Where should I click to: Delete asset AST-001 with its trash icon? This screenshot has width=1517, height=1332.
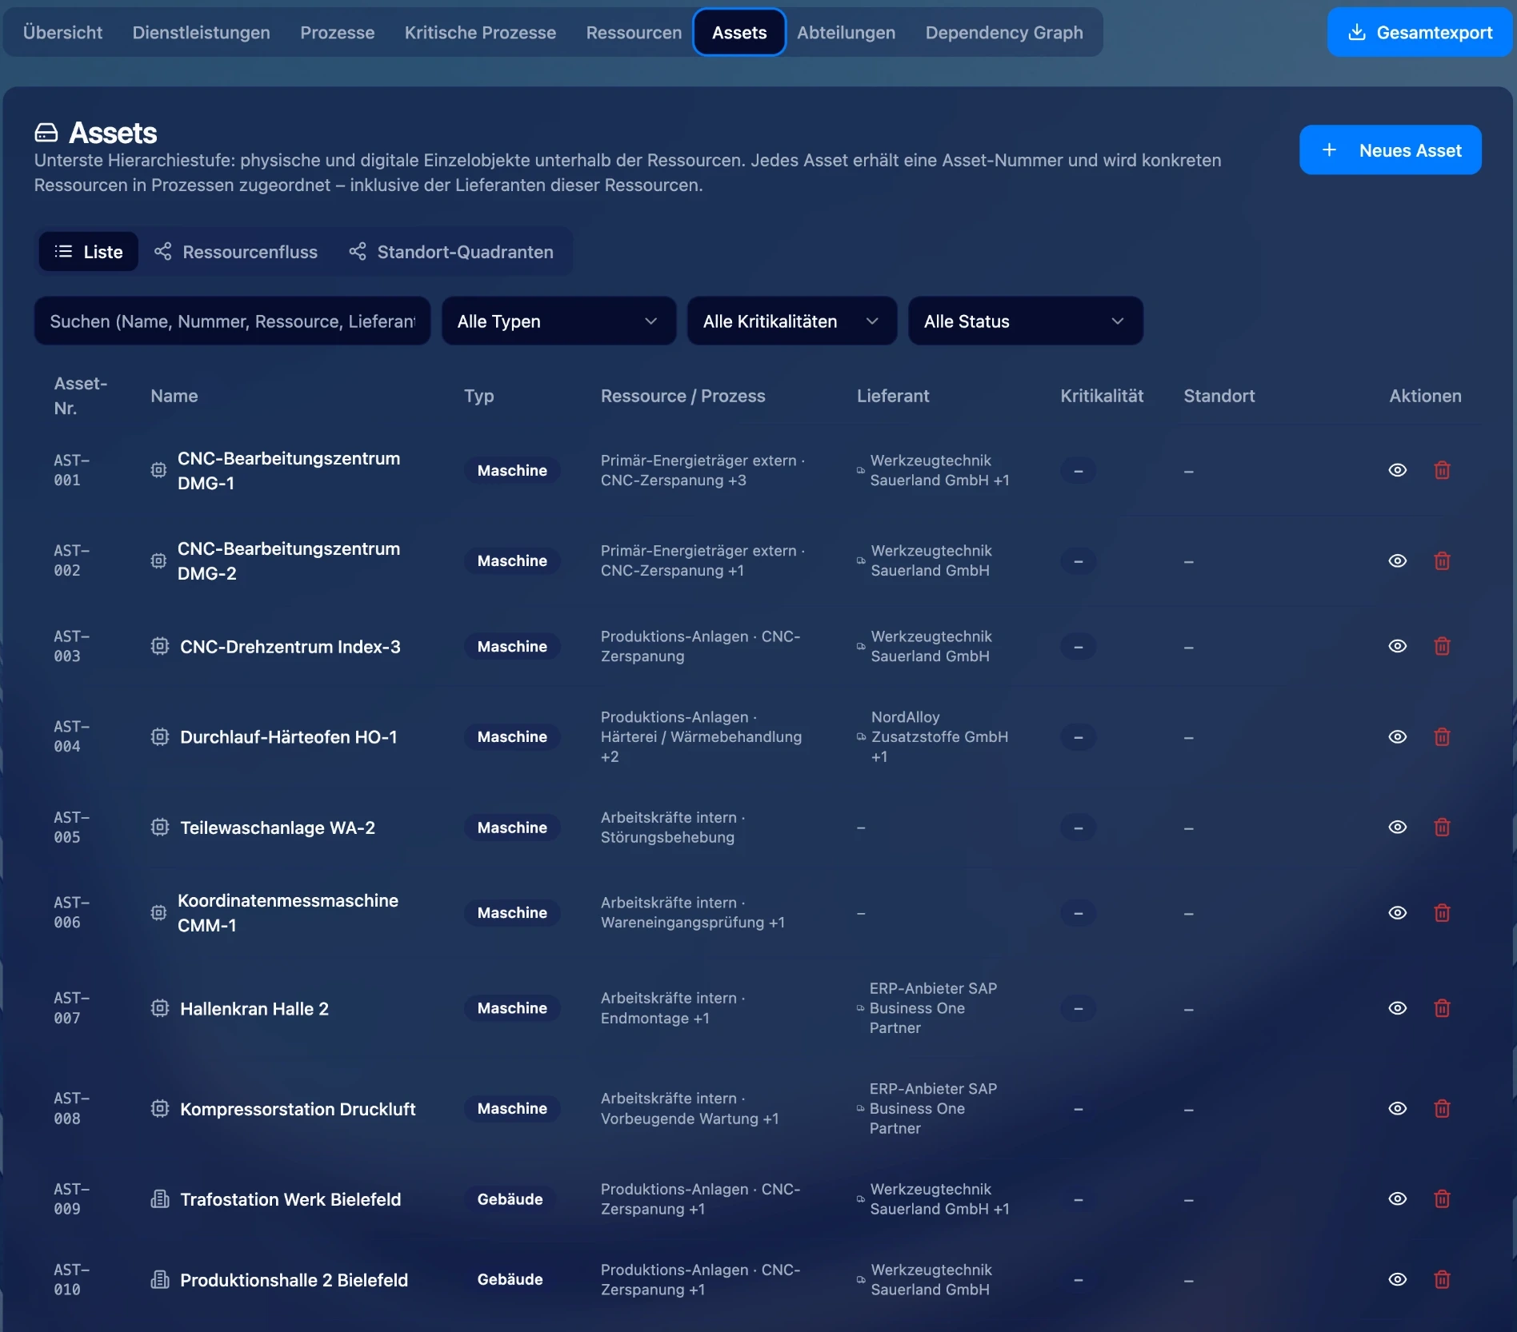point(1442,470)
